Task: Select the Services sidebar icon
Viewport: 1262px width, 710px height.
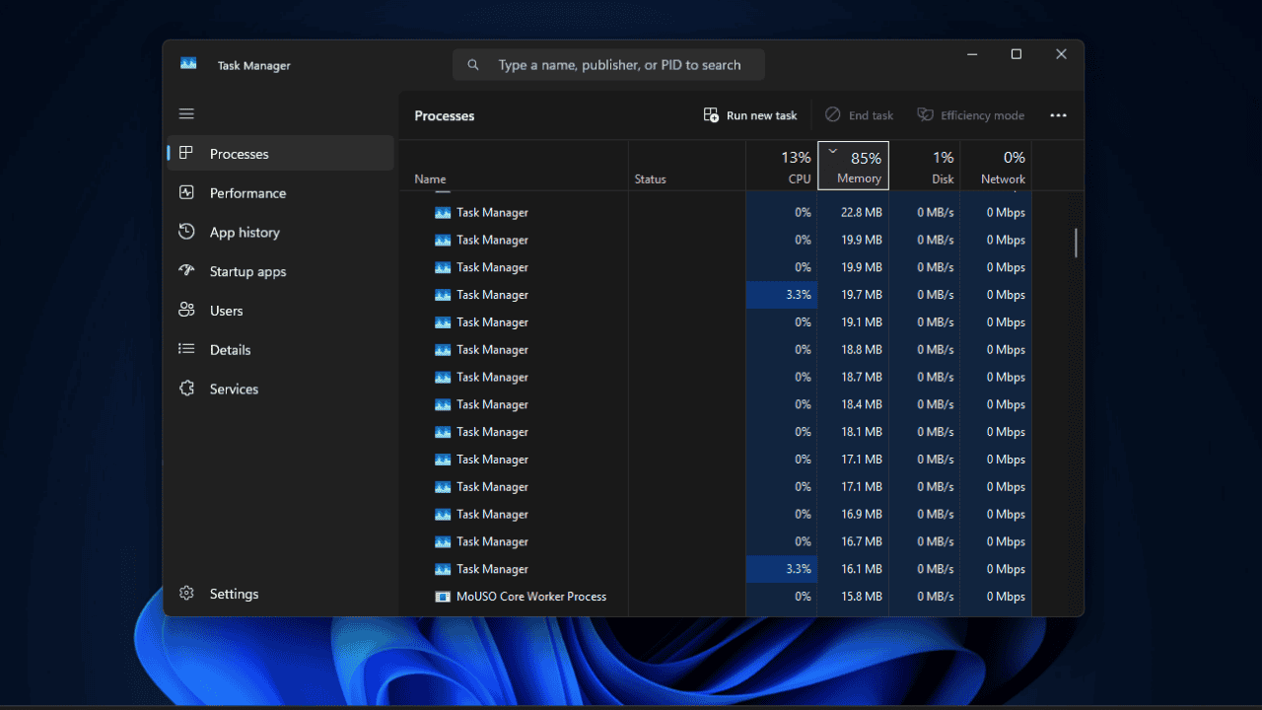Action: [187, 389]
